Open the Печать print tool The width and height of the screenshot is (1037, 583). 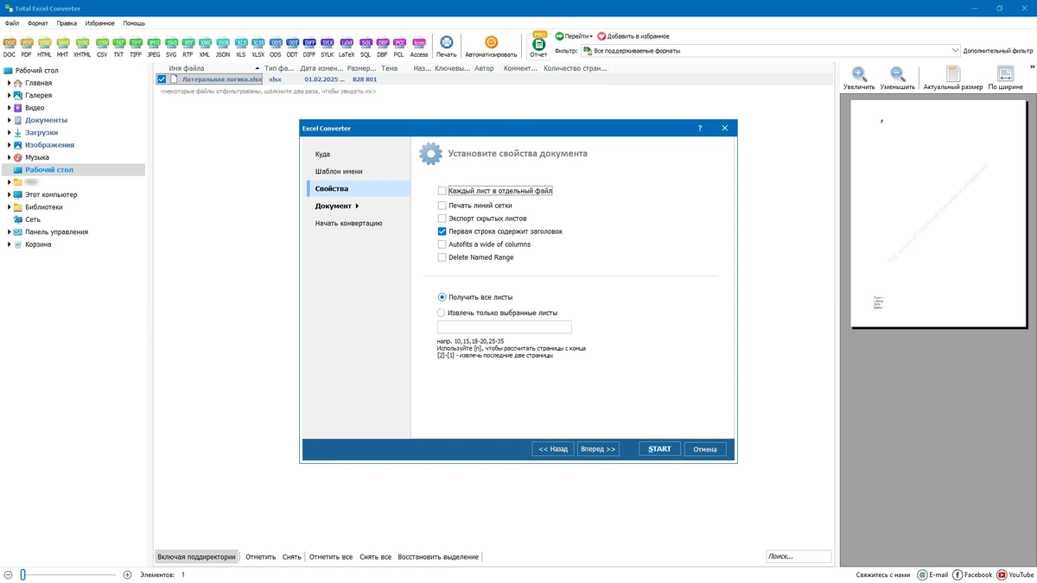[x=446, y=47]
